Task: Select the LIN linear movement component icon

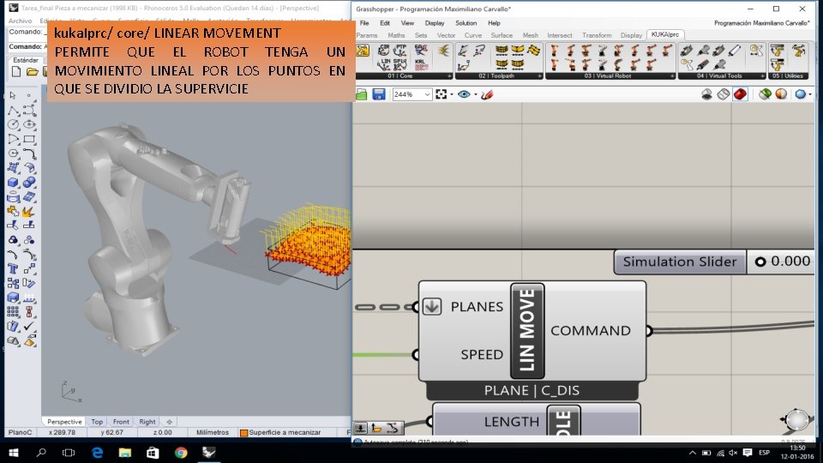Action: click(x=384, y=64)
